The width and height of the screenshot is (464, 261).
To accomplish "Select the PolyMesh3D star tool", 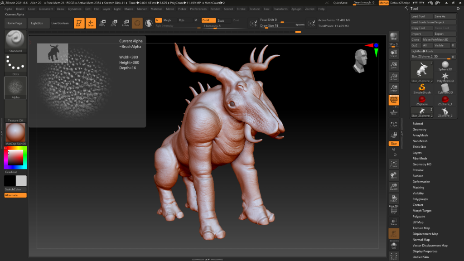I will pyautogui.click(x=445, y=77).
